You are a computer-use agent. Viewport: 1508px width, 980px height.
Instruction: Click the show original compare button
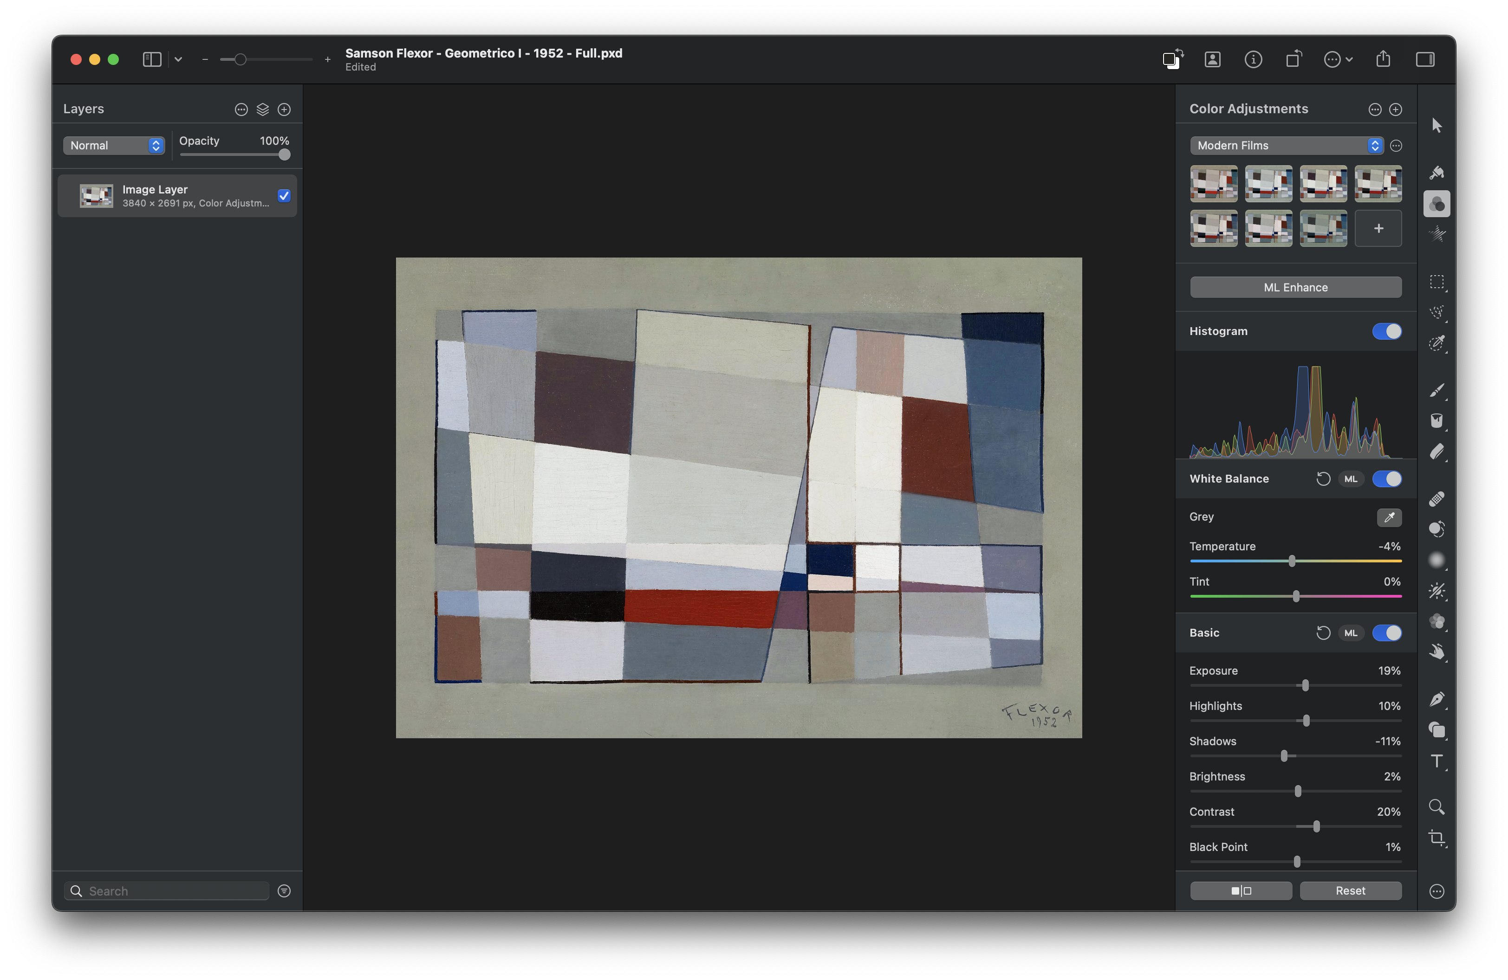point(1241,890)
